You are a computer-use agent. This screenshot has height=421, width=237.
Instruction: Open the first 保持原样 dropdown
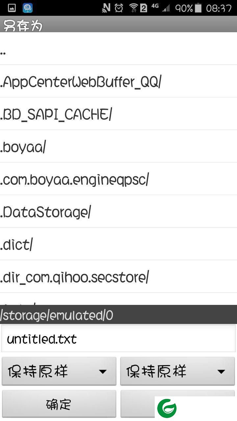(x=59, y=371)
